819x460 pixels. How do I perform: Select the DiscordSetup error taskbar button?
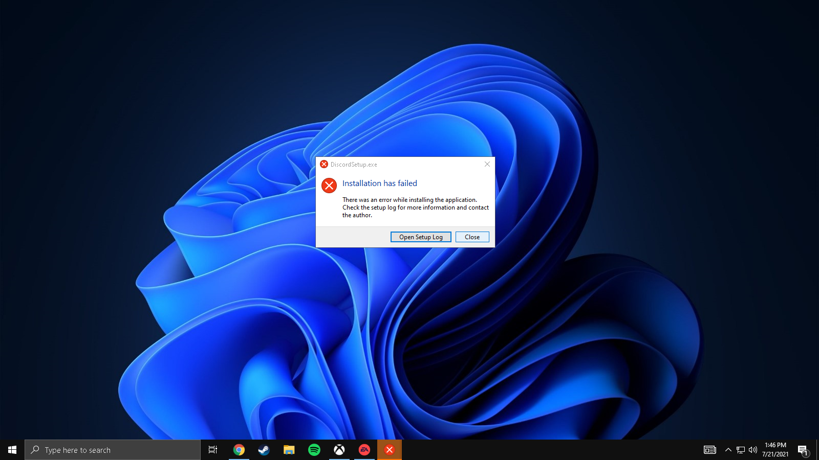pos(390,450)
